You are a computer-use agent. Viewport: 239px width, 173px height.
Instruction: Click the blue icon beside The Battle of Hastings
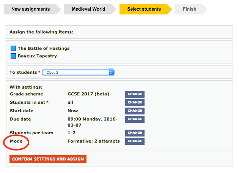[x=13, y=48]
